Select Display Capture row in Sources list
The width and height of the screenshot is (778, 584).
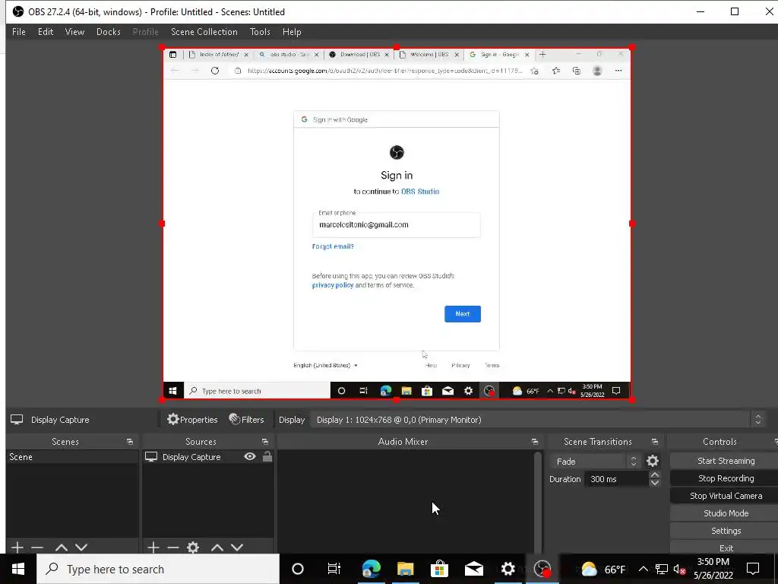pyautogui.click(x=208, y=457)
